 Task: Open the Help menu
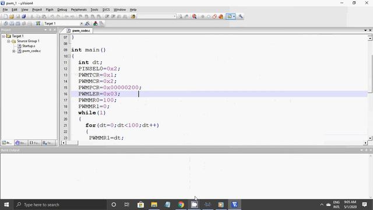pyautogui.click(x=133, y=9)
